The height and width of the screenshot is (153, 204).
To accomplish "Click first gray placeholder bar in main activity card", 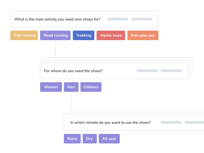I will pyautogui.click(x=118, y=19).
